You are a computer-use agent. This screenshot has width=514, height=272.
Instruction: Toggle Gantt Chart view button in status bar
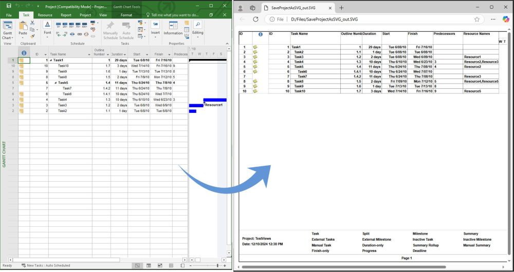[x=137, y=266]
